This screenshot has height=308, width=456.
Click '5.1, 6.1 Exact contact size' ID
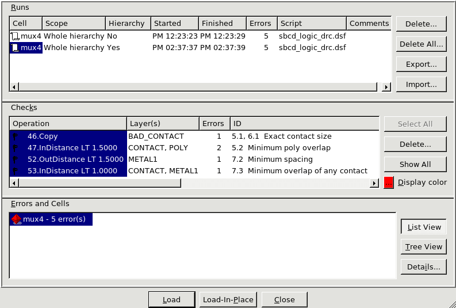click(282, 136)
